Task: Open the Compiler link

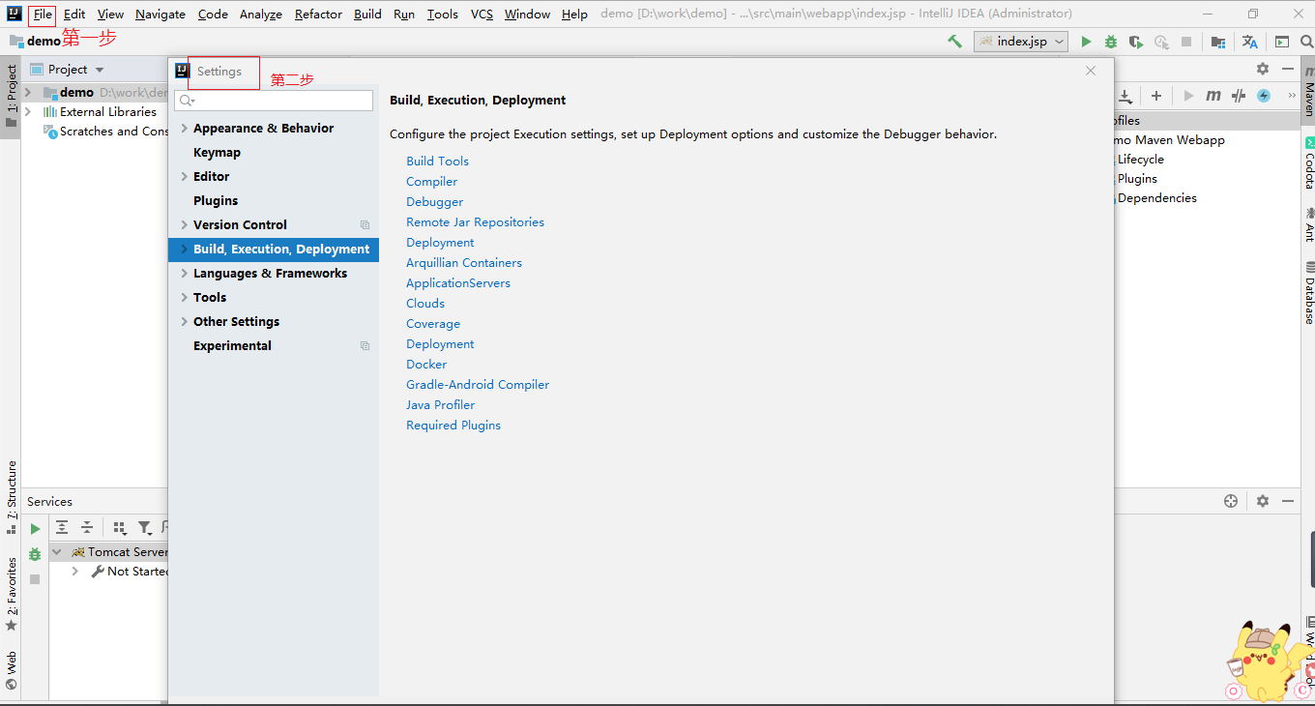Action: point(432,182)
